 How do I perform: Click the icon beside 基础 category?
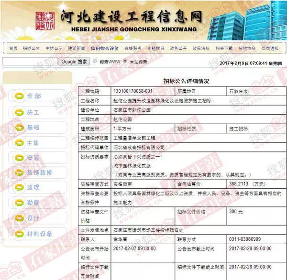[20, 128]
